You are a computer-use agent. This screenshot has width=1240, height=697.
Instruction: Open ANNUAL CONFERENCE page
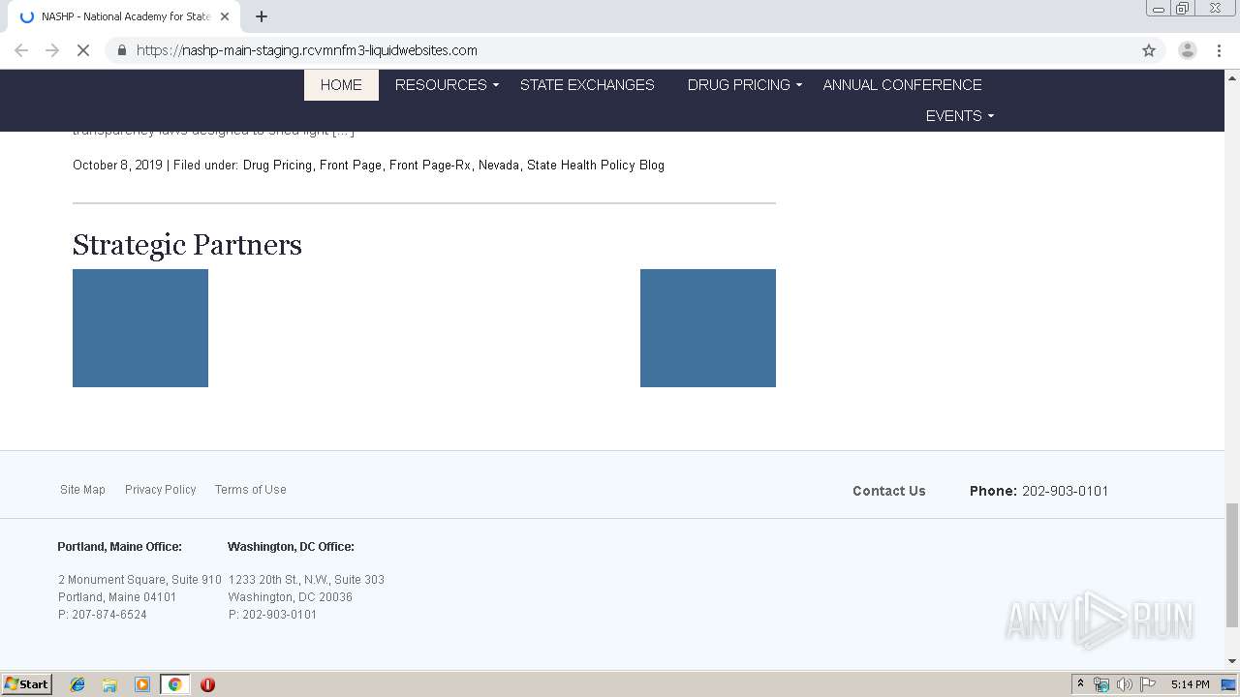click(902, 85)
